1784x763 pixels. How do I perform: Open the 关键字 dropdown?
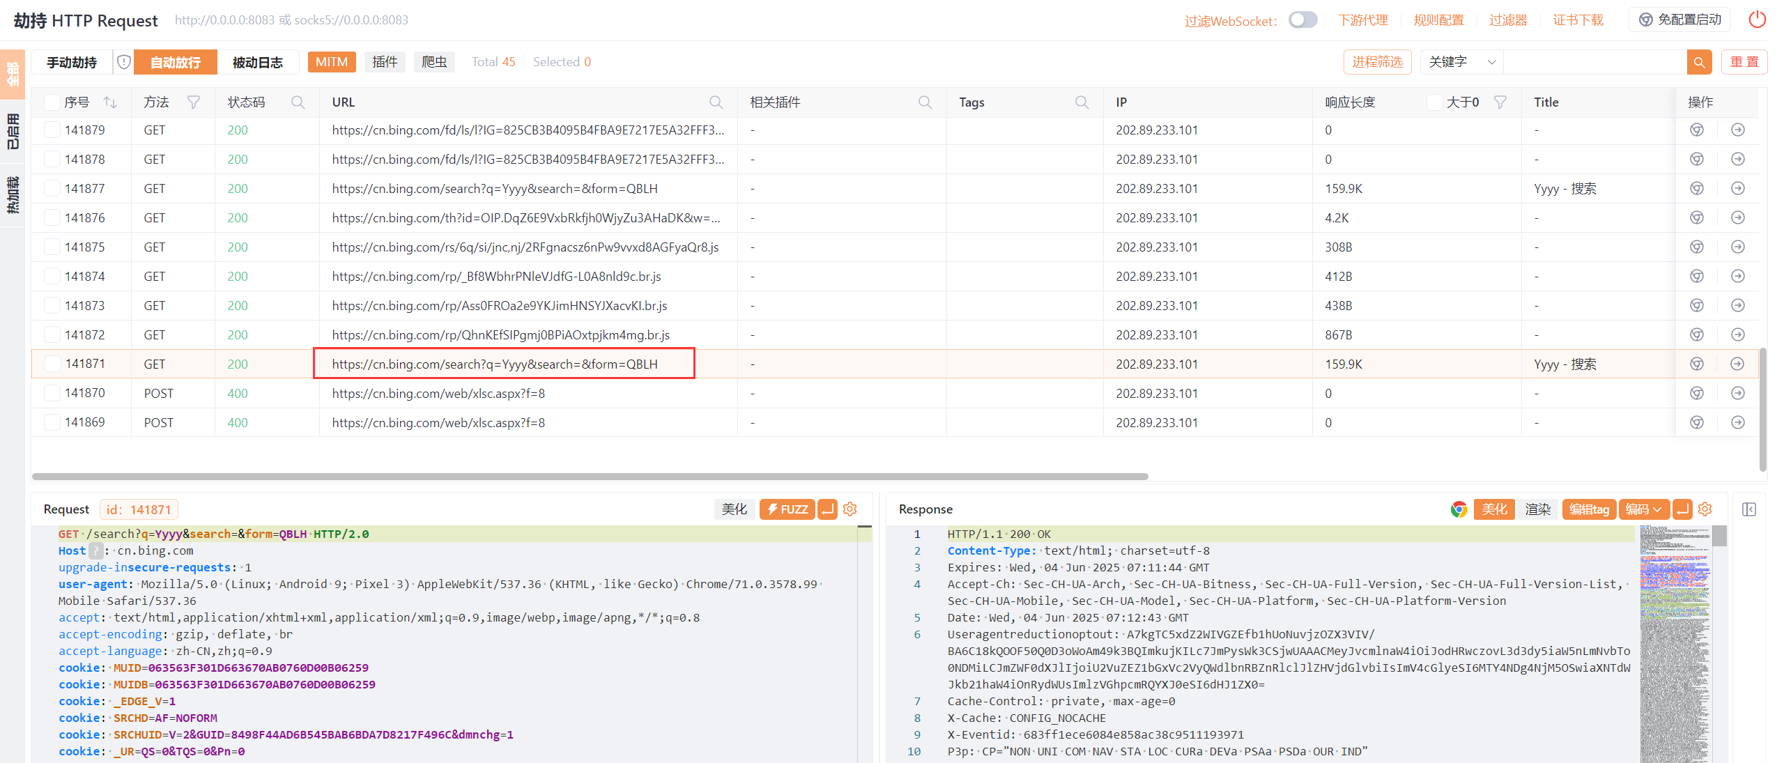point(1462,62)
